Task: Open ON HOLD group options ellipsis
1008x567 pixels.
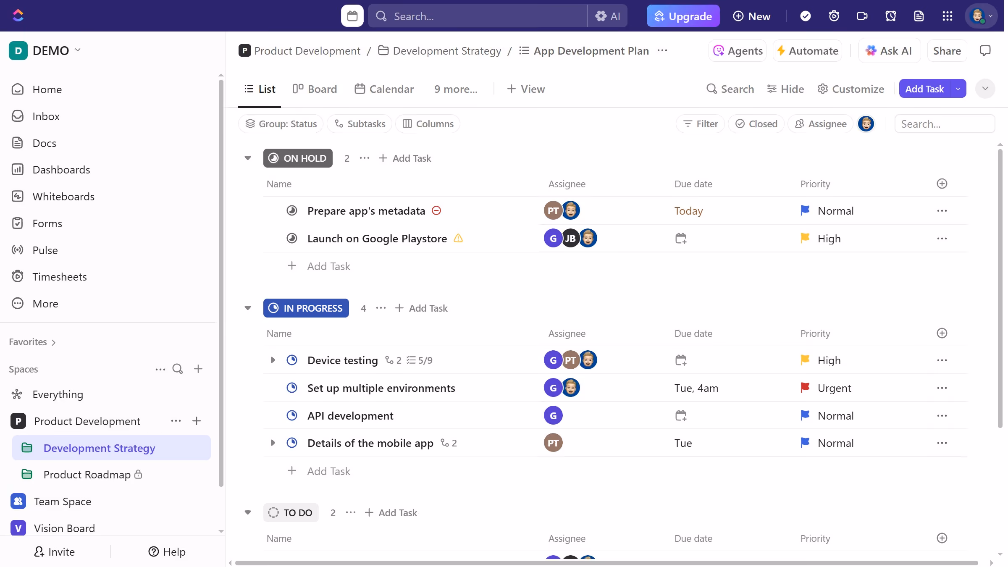Action: [x=365, y=158]
